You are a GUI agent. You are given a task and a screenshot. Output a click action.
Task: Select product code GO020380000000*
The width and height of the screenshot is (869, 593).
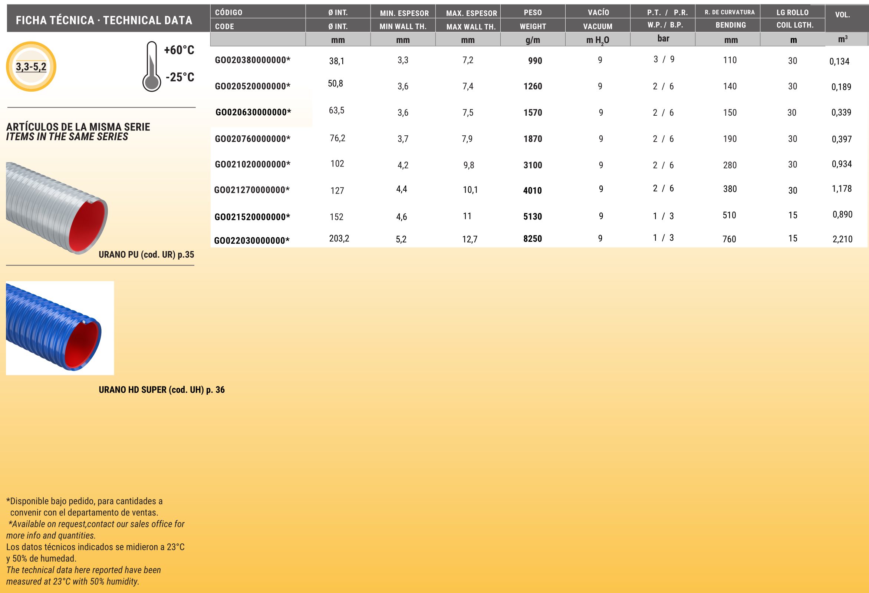coord(253,60)
